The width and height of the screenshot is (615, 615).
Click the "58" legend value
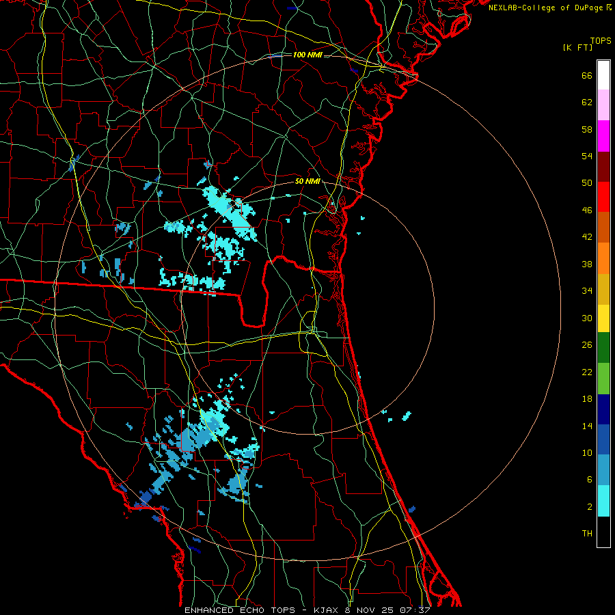[x=587, y=129]
